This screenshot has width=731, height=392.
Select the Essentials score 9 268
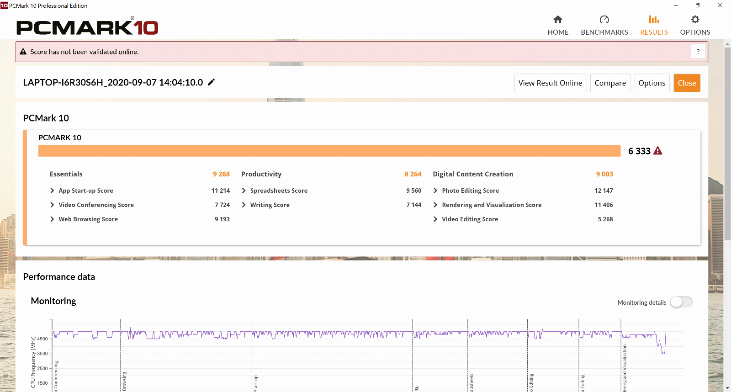point(221,174)
